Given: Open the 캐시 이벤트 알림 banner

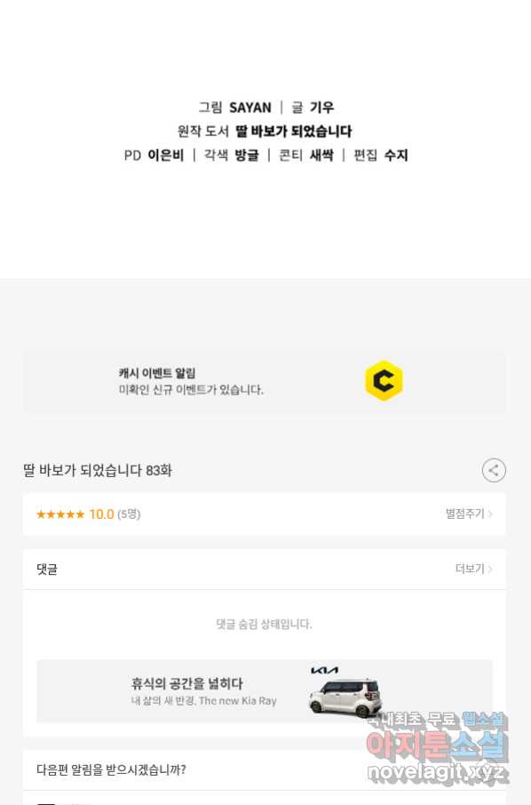Looking at the screenshot, I should click(x=265, y=381).
